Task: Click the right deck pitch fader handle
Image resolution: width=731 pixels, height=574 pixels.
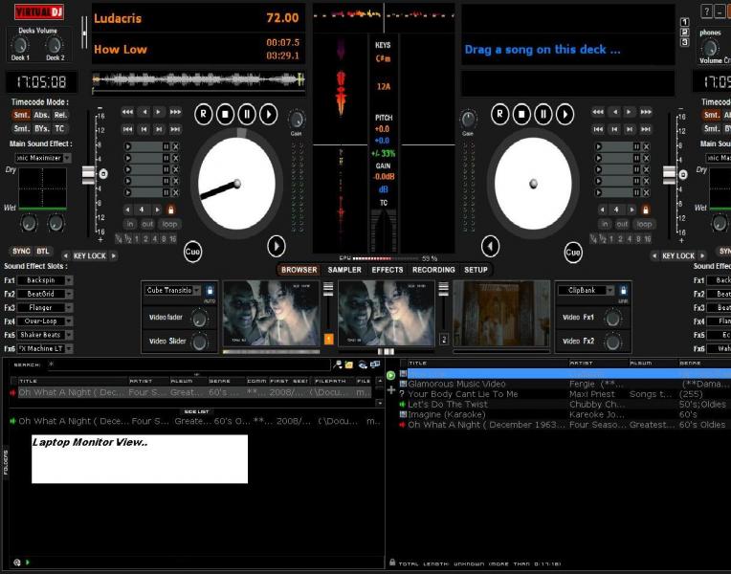Action: pos(670,175)
